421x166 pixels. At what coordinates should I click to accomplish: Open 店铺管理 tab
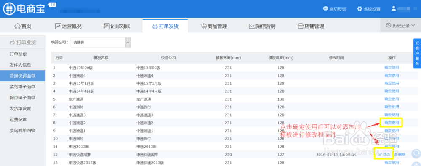[311, 26]
